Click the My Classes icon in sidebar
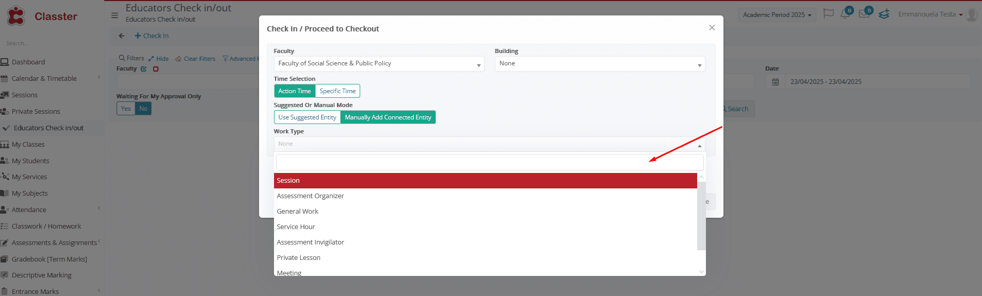Viewport: 982px width, 296px height. point(5,145)
